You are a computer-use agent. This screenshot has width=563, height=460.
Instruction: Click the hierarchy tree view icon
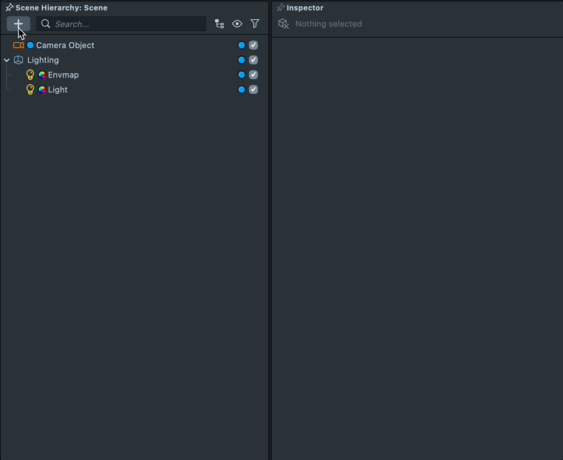click(x=219, y=24)
